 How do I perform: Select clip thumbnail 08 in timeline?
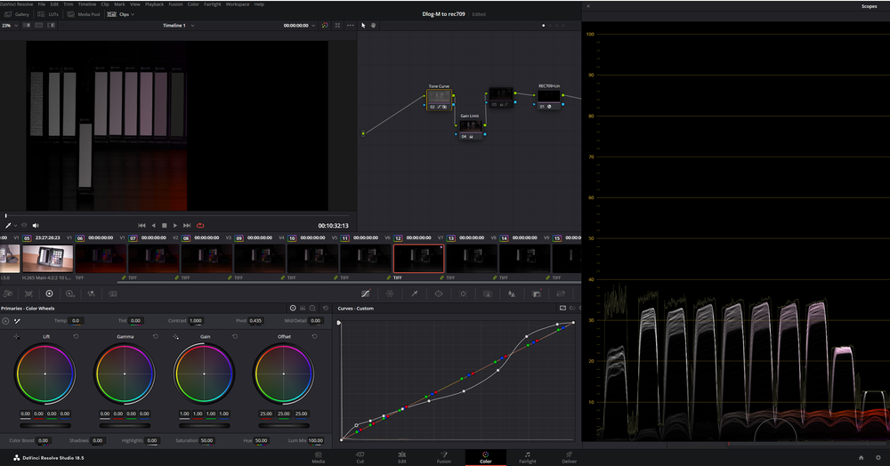pos(206,259)
